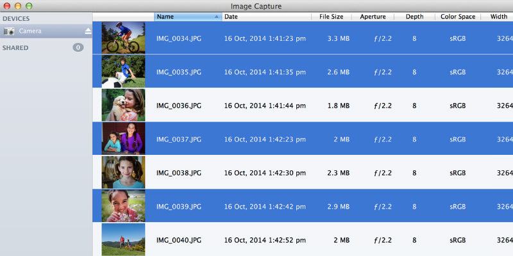The height and width of the screenshot is (256, 513).
Task: Select the IMG_0038.JPG portrait thumbnail
Action: click(x=123, y=172)
